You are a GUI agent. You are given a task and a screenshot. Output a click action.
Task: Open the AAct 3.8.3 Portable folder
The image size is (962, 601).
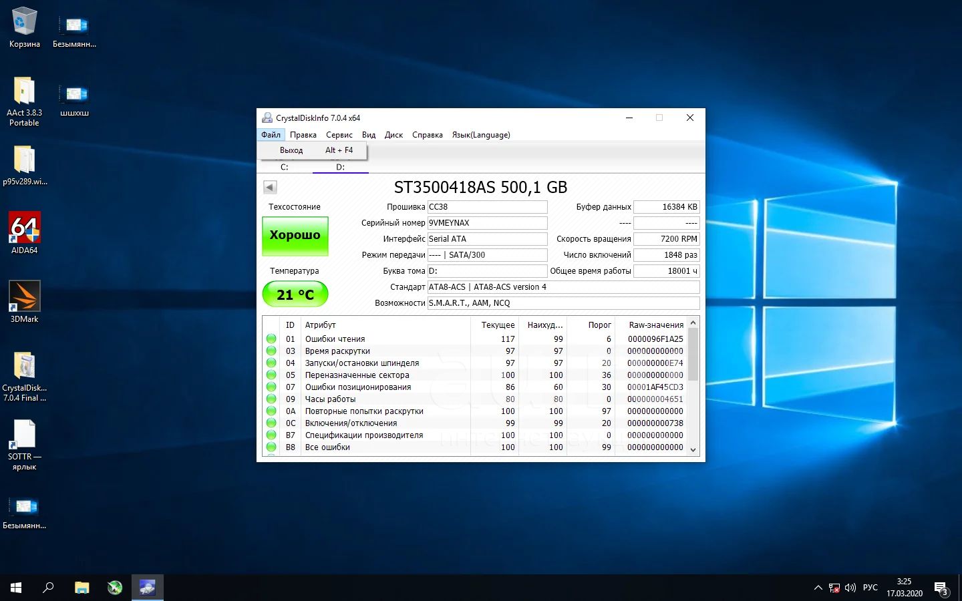[x=24, y=101]
